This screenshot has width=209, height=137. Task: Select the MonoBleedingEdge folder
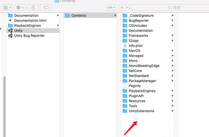(x=141, y=66)
